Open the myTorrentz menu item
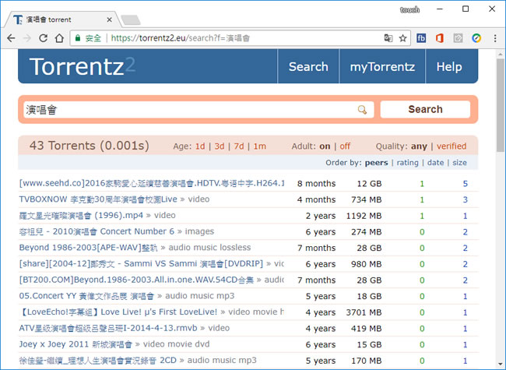Screen dimensions: 506x370 click(x=382, y=67)
